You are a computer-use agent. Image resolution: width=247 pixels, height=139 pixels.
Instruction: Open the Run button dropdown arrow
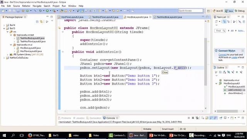pyautogui.click(x=51, y=11)
